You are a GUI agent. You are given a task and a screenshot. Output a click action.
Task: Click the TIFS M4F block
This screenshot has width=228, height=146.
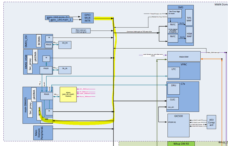pyautogui.click(x=189, y=18)
